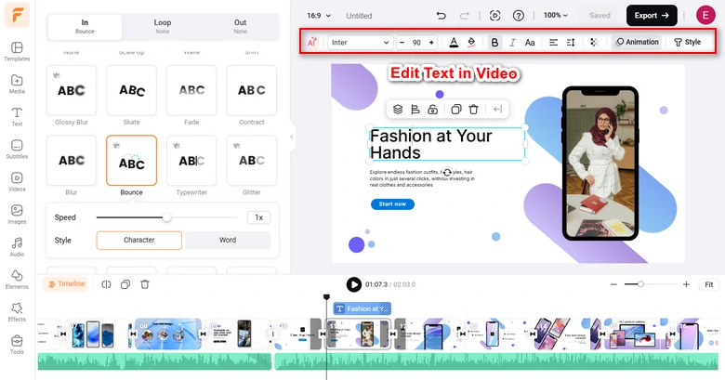The image size is (725, 380).
Task: Open the help question mark icon
Action: pos(519,16)
